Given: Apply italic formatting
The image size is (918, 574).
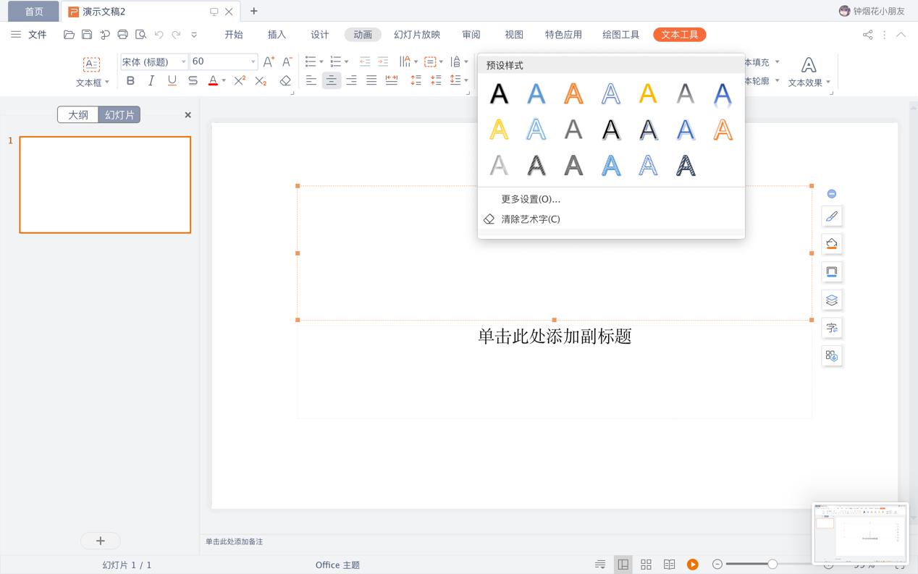Looking at the screenshot, I should [x=151, y=81].
